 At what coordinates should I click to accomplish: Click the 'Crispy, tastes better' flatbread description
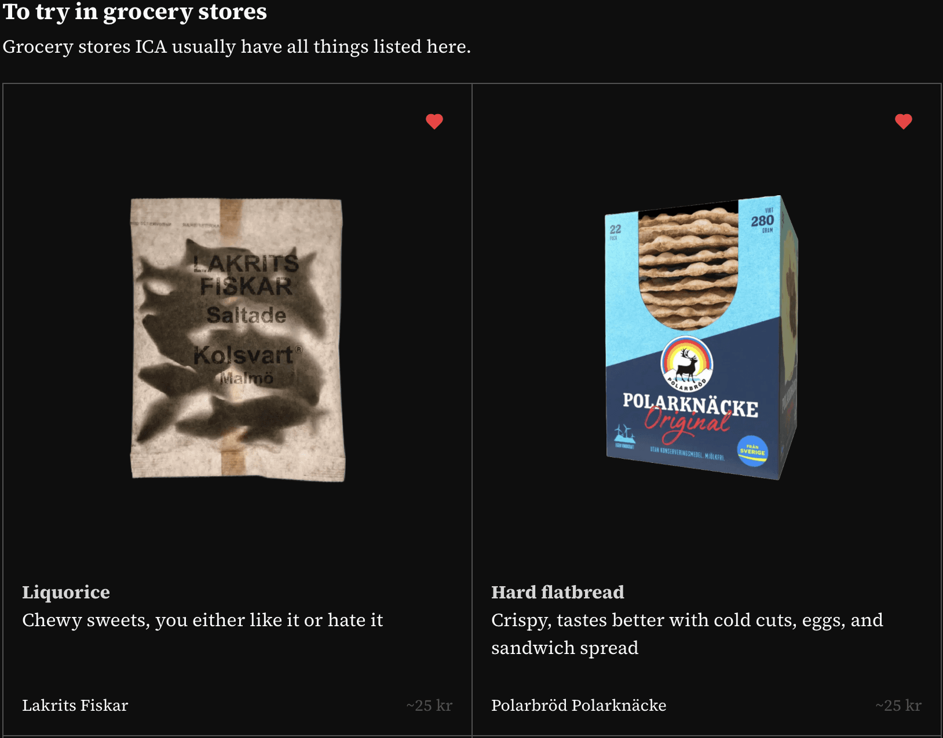point(687,634)
